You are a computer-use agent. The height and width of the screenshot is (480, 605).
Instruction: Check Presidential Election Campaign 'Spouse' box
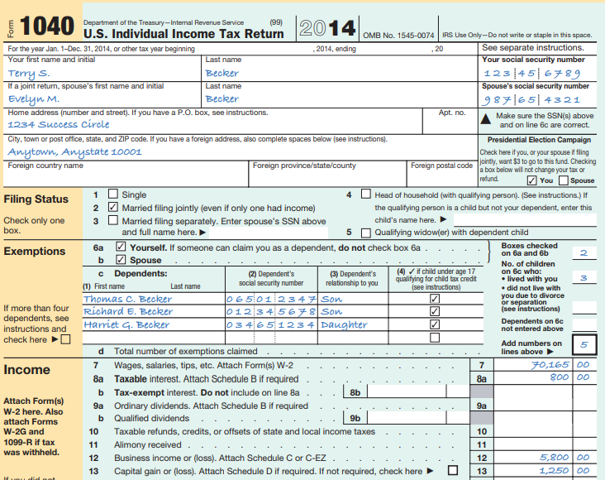564,180
